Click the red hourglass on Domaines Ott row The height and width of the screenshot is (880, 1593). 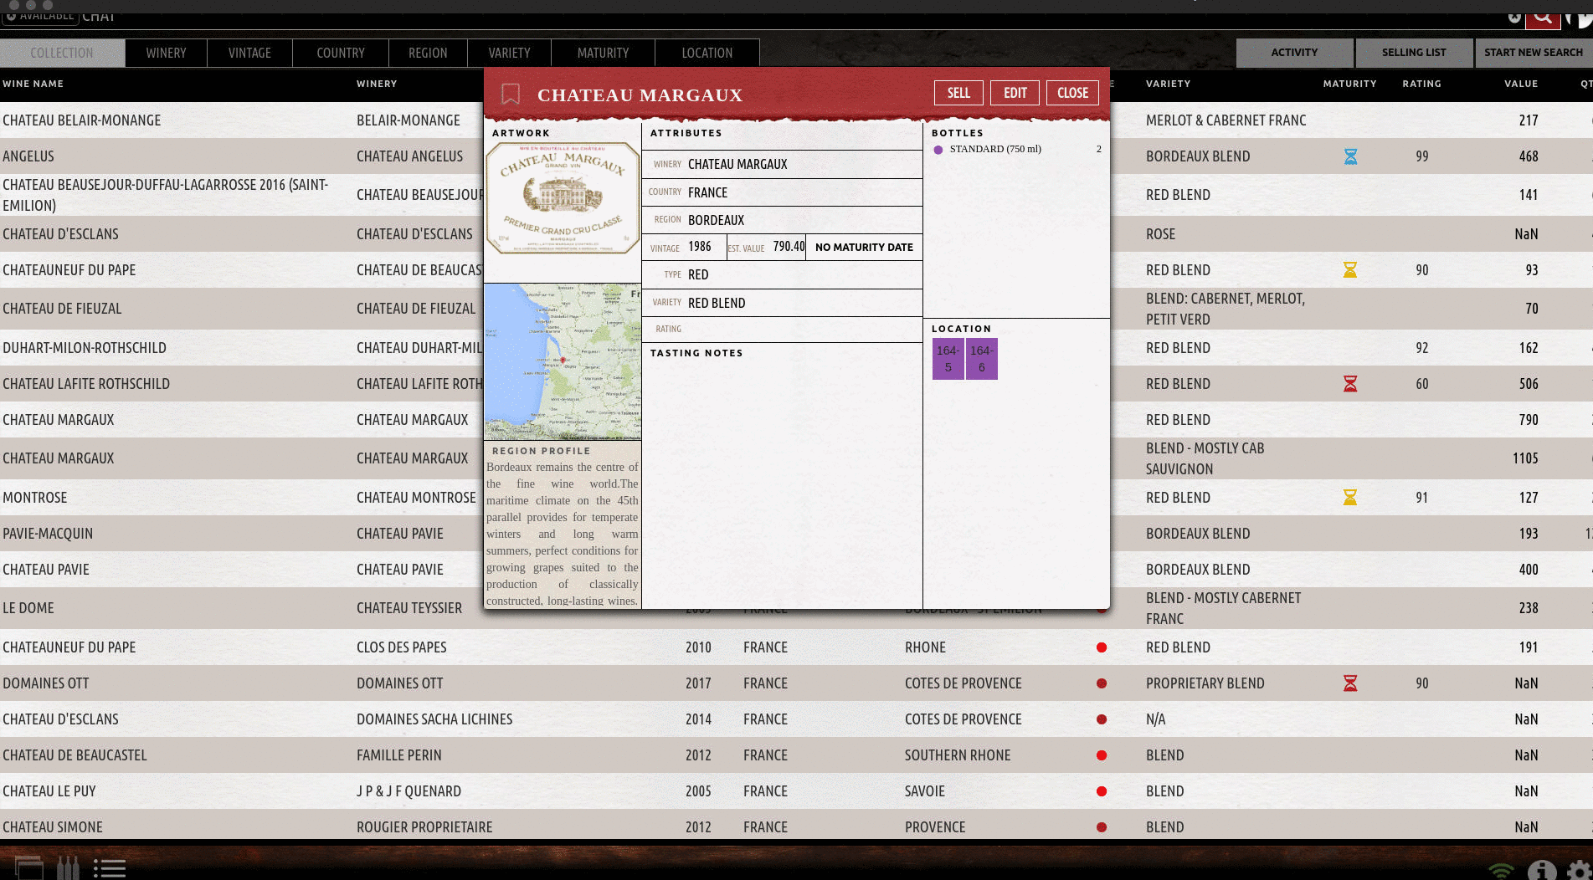tap(1350, 683)
